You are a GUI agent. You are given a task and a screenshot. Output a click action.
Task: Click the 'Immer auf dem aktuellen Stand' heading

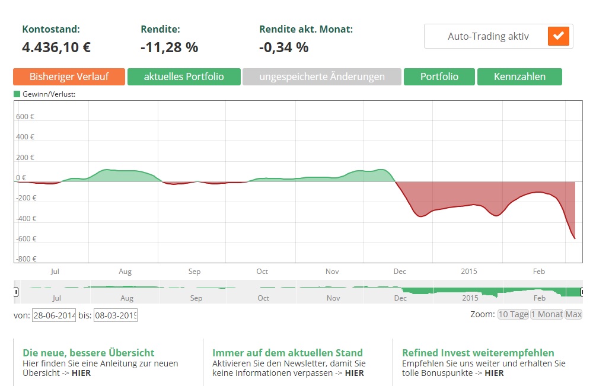coord(288,353)
